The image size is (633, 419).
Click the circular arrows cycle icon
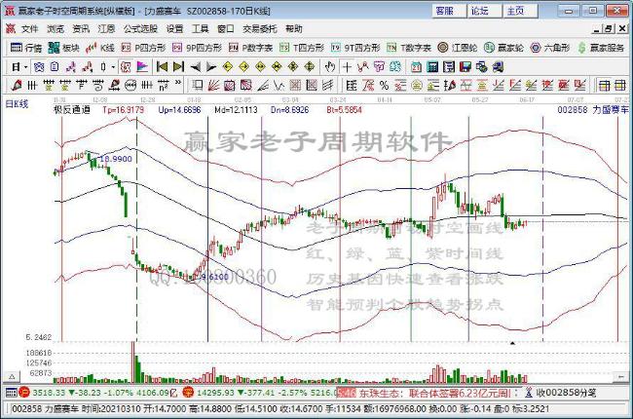coord(130,85)
